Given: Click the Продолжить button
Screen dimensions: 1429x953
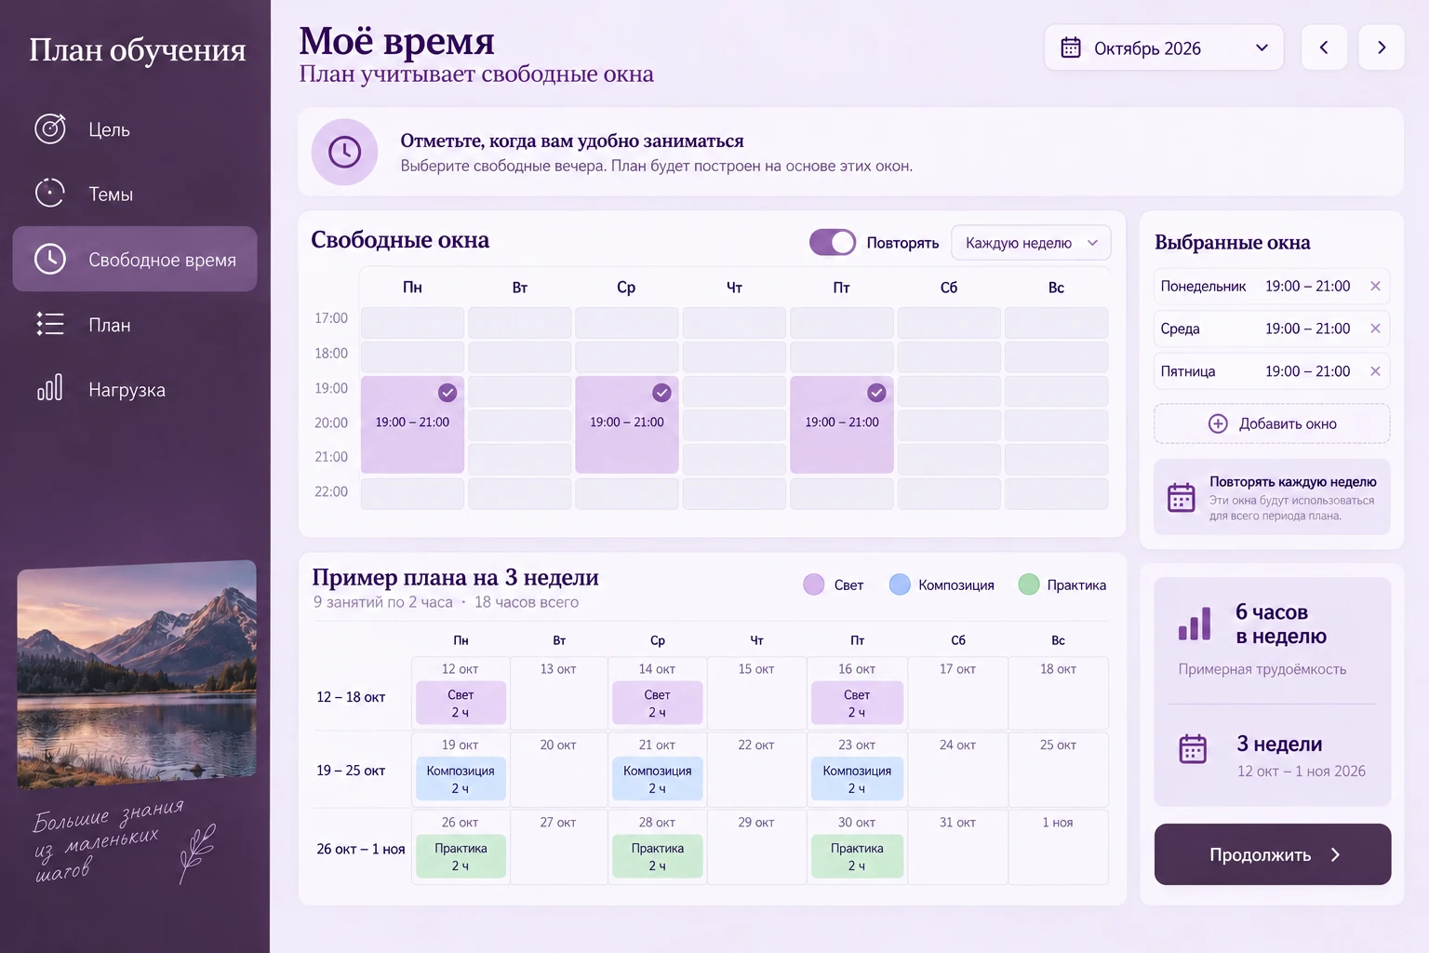Looking at the screenshot, I should (1273, 854).
